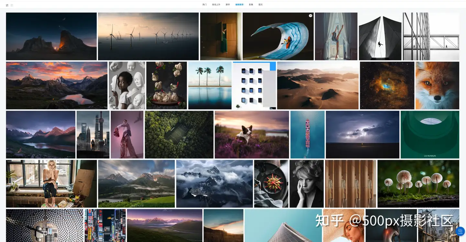The image size is (466, 242).
Task: Open the colorful nebula astrophotography image
Action: pyautogui.click(x=387, y=85)
